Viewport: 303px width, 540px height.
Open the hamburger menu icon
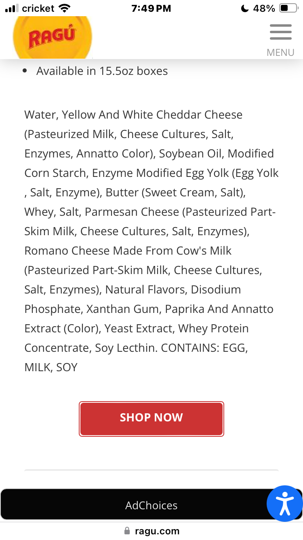click(x=280, y=32)
